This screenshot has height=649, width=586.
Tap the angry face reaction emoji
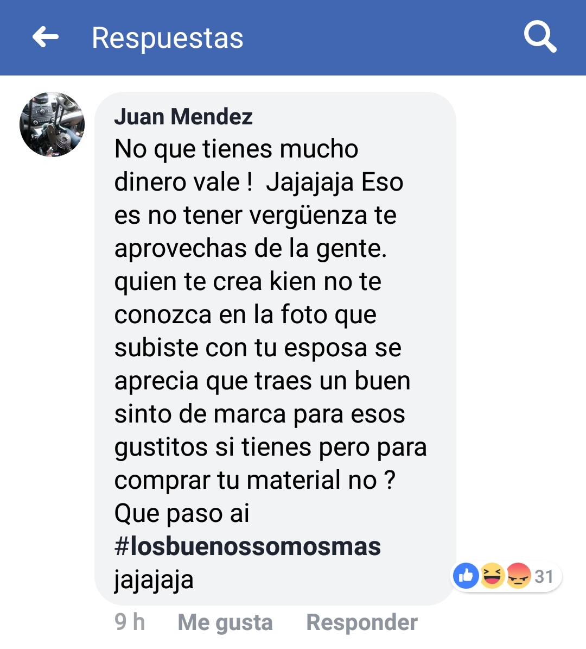519,576
